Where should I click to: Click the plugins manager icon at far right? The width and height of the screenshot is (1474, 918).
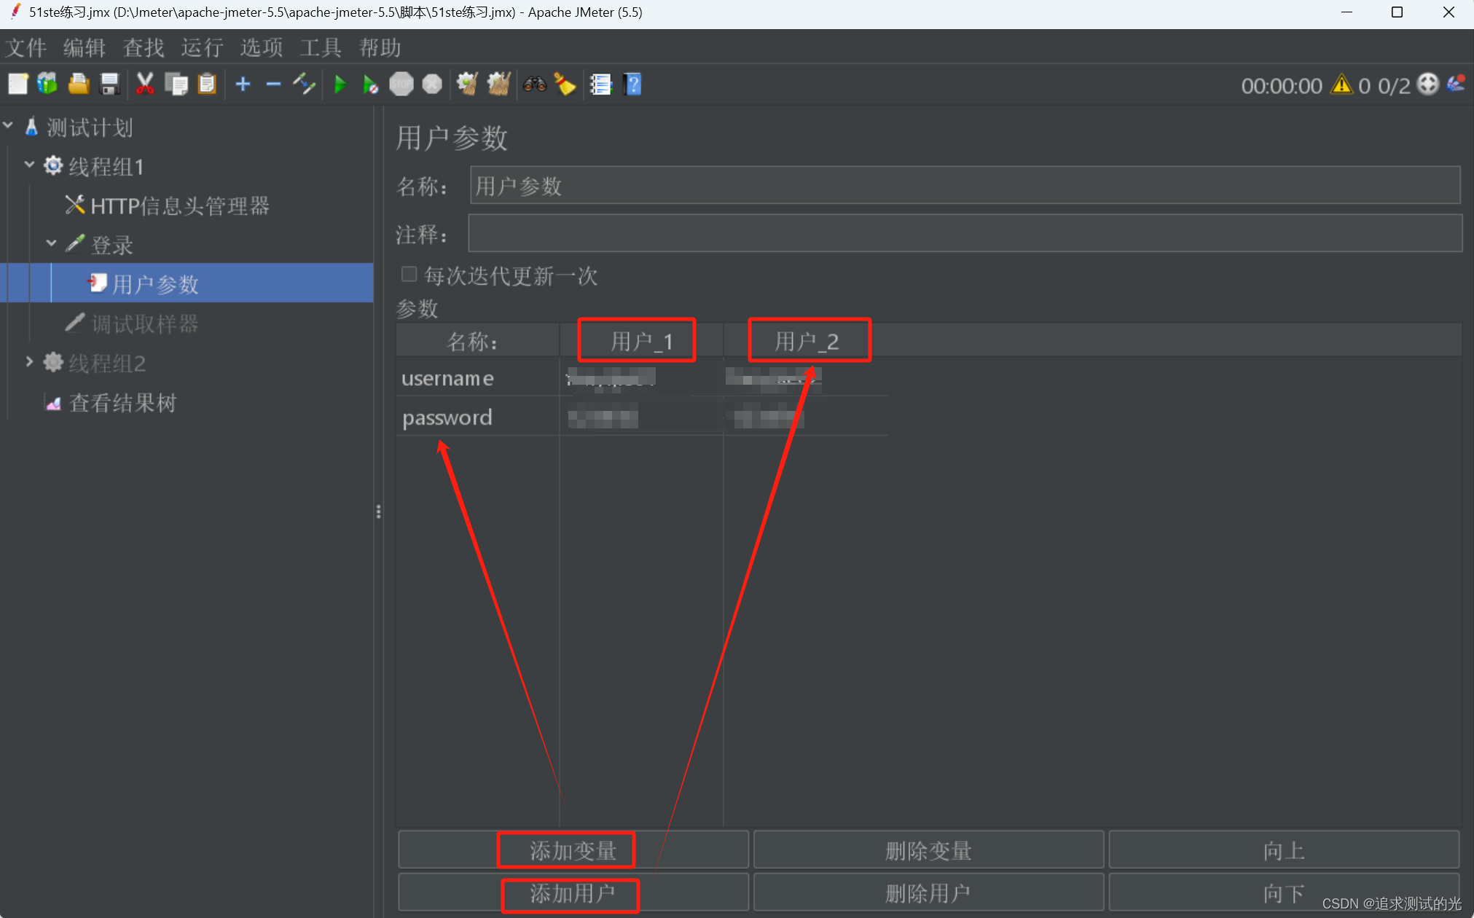[1457, 85]
